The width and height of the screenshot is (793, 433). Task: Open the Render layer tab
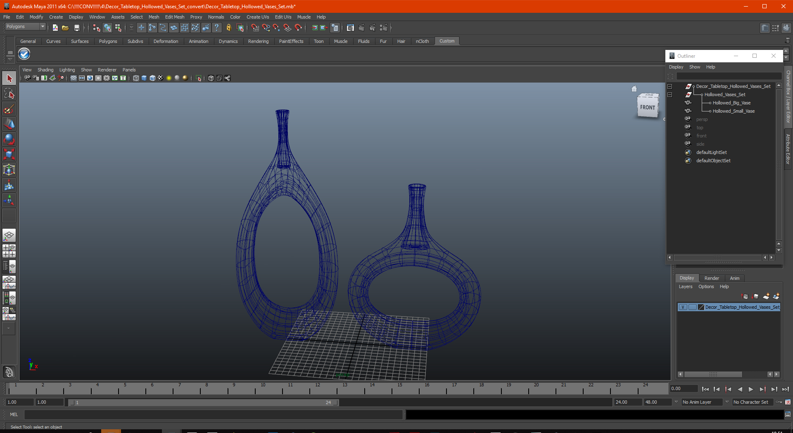point(712,278)
